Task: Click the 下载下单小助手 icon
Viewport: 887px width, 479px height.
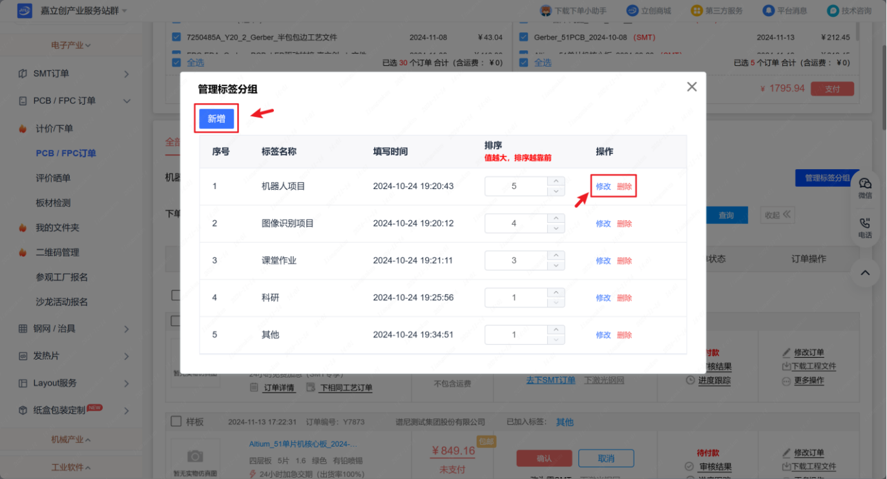Action: click(546, 11)
